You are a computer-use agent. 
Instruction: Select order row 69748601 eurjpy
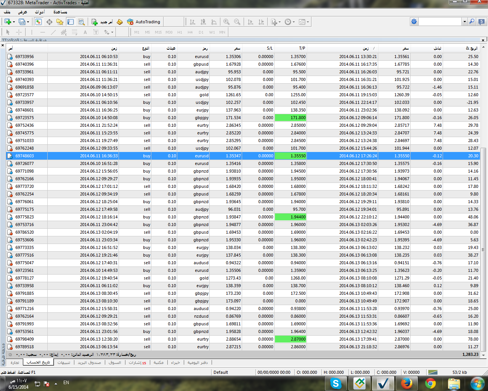(243, 110)
